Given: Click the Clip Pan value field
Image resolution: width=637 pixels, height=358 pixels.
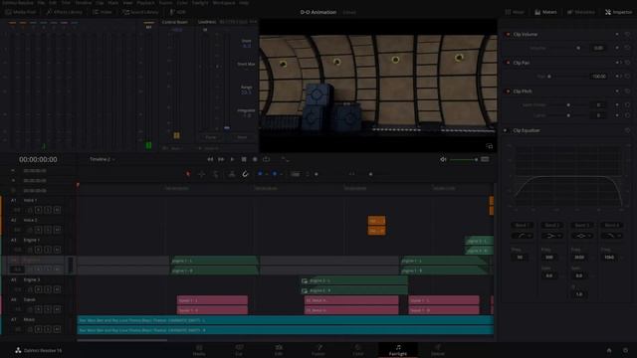Looking at the screenshot, I should (598, 77).
